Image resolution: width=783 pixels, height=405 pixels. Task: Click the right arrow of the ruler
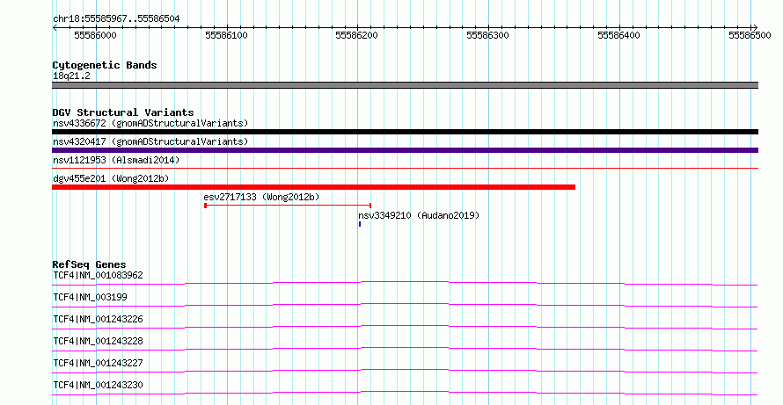755,28
